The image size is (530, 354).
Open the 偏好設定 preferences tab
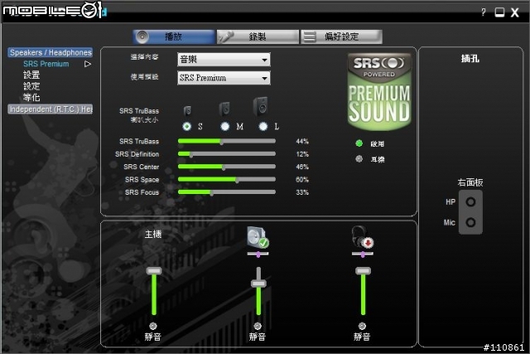(342, 36)
